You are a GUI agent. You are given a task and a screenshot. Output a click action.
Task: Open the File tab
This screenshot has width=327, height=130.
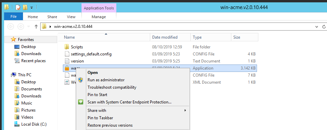click(x=13, y=16)
